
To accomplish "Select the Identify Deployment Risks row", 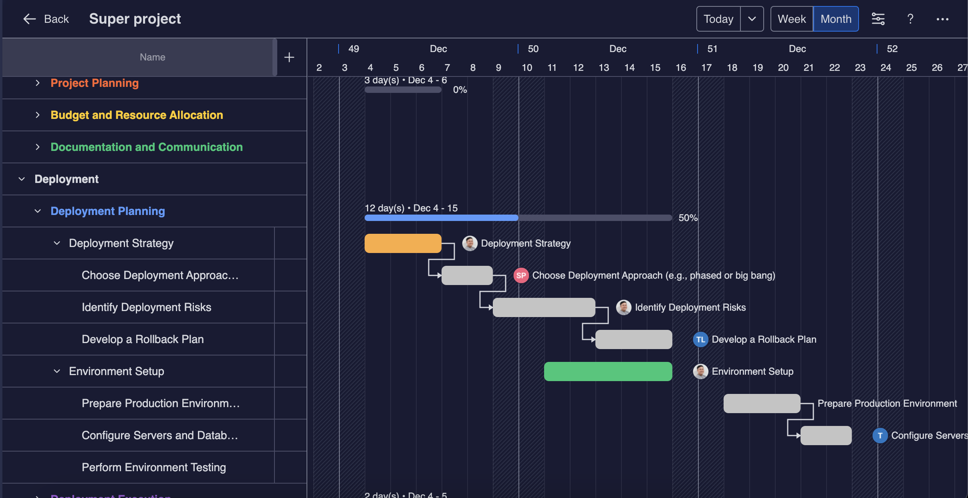I will click(x=146, y=307).
